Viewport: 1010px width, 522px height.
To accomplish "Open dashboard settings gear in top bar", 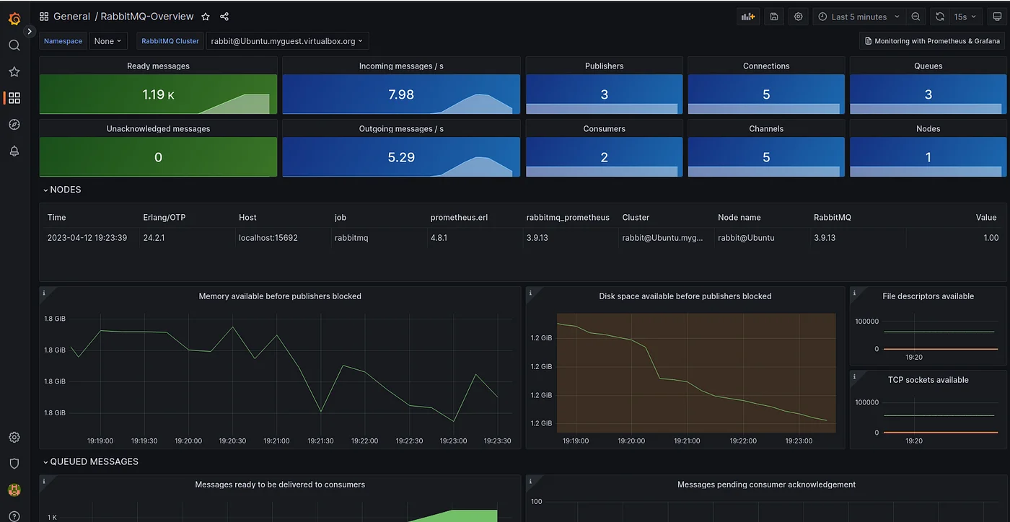I will pyautogui.click(x=799, y=17).
